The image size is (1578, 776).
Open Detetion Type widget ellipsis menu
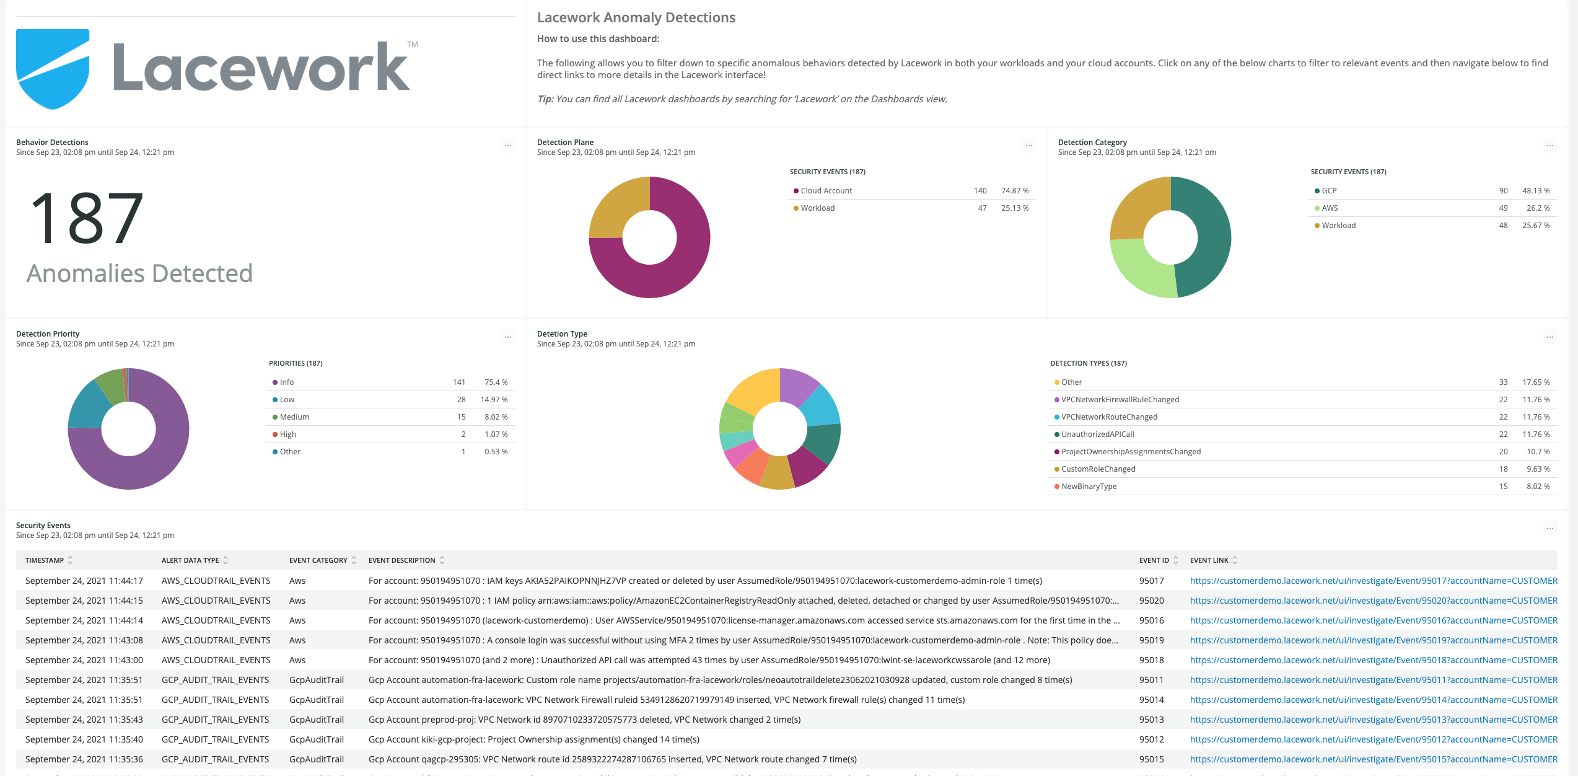[1550, 337]
